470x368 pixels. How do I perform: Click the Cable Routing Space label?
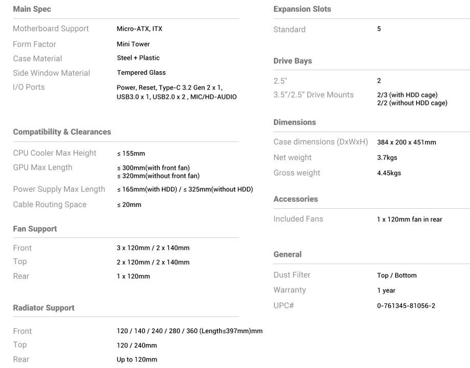tap(50, 205)
